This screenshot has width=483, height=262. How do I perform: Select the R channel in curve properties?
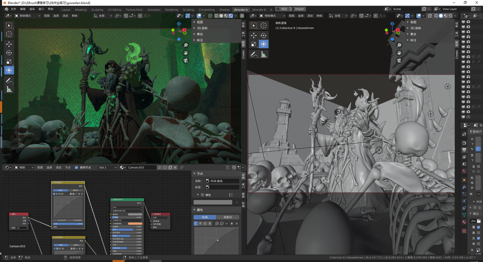[200, 224]
